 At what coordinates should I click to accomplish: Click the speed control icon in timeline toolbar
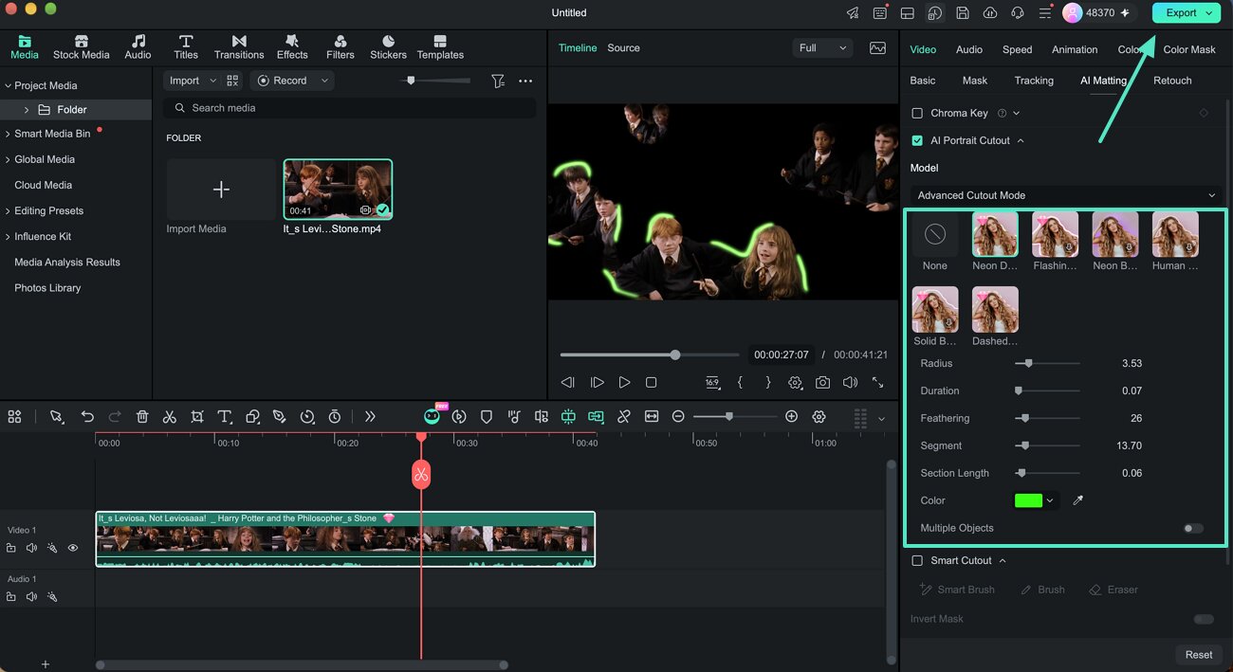(307, 417)
